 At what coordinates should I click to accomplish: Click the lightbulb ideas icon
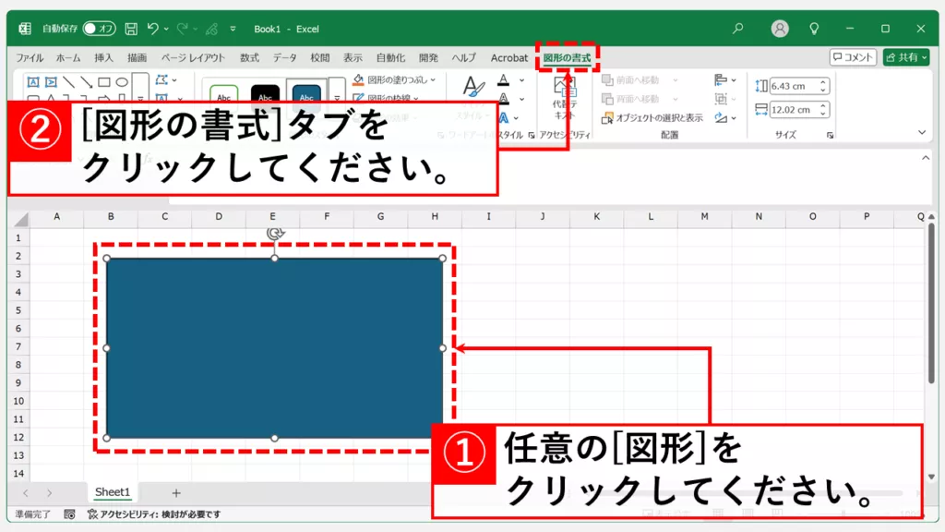814,29
